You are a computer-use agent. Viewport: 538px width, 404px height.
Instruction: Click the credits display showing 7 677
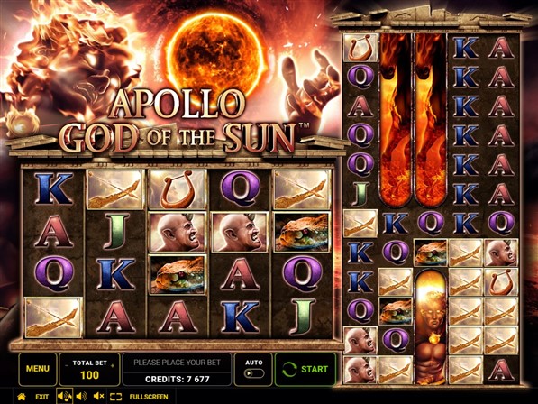click(x=177, y=380)
